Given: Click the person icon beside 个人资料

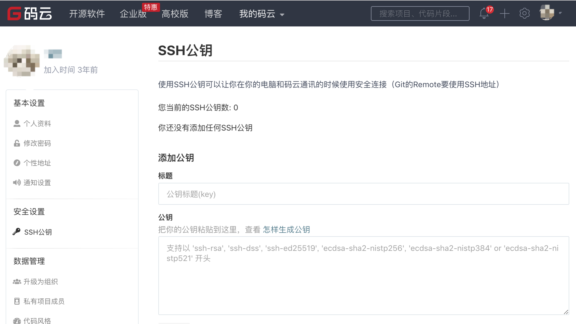Looking at the screenshot, I should [17, 123].
